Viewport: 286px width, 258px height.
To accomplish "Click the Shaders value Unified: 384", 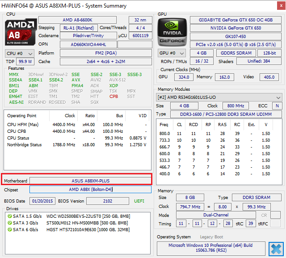I will click(259, 61).
